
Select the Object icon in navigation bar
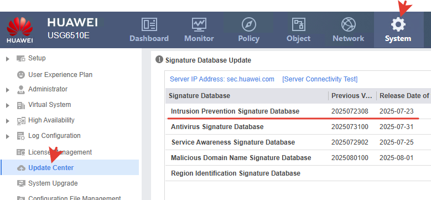[299, 24]
